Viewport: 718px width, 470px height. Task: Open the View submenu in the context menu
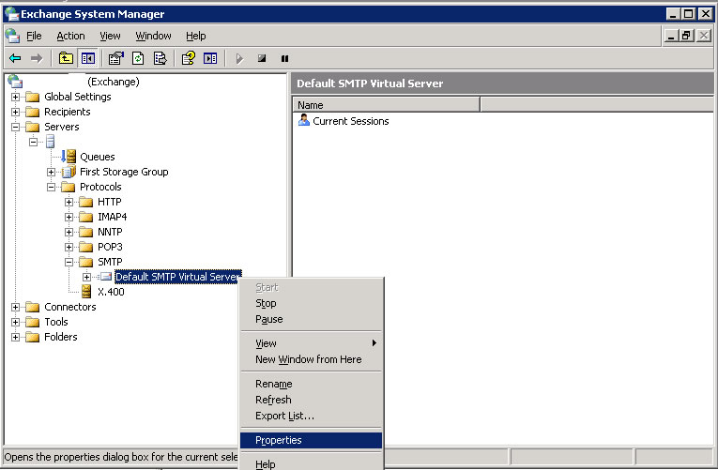(x=311, y=343)
